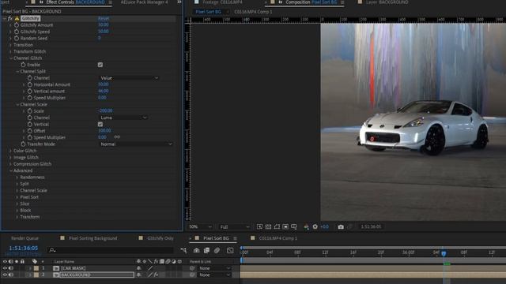Expand the Color Glitch group
506x284 pixels.
point(10,151)
